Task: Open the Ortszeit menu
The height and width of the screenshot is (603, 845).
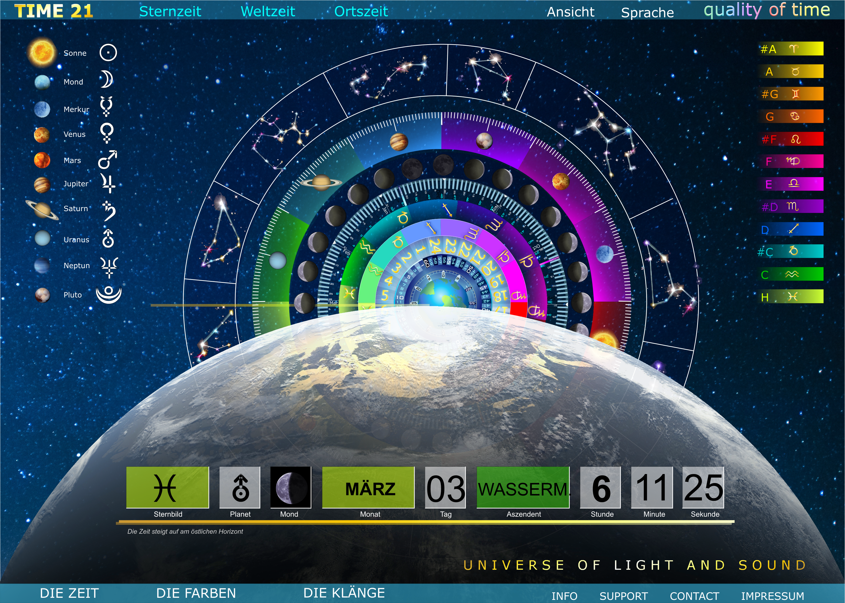Action: [x=361, y=11]
